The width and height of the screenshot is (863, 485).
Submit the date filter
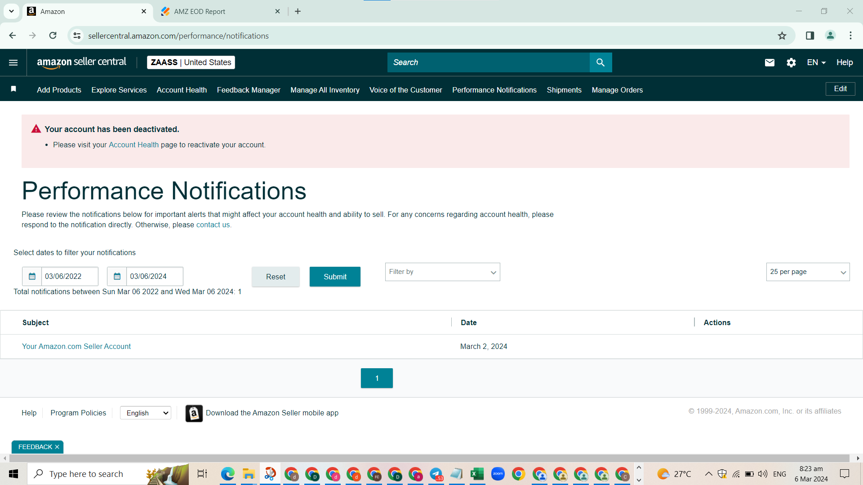tap(335, 277)
